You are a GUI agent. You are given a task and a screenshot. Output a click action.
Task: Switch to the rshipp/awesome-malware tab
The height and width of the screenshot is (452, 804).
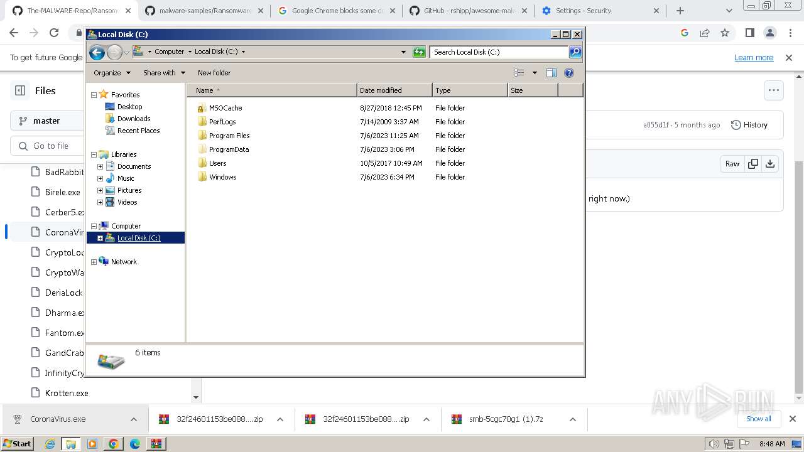(468, 11)
